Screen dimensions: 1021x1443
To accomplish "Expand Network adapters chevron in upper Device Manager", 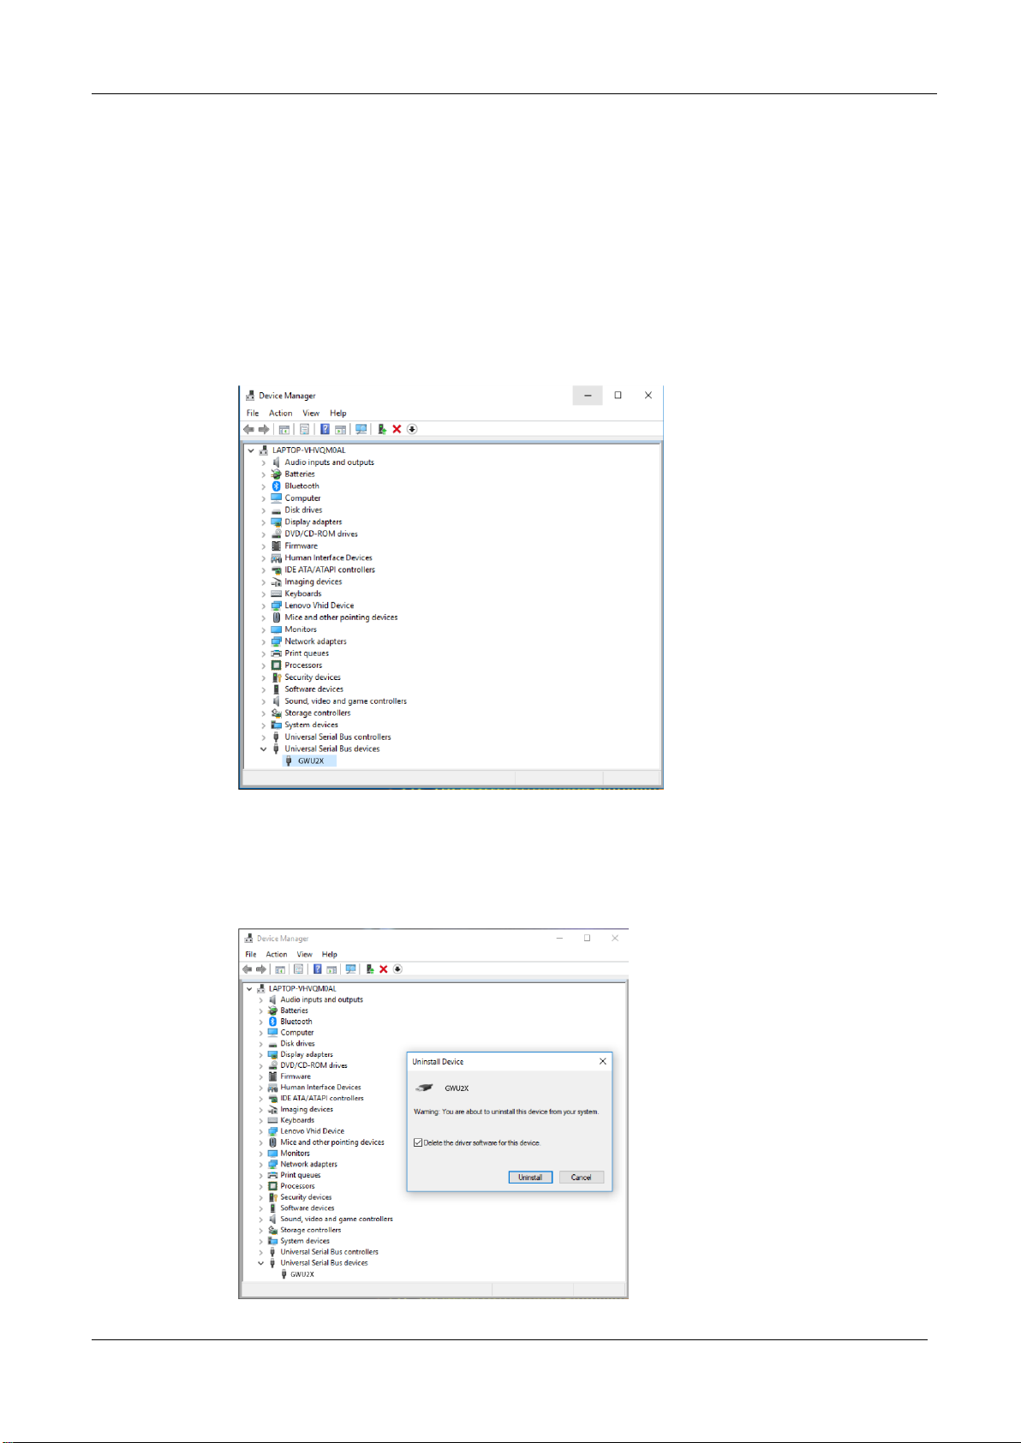I will click(x=264, y=641).
